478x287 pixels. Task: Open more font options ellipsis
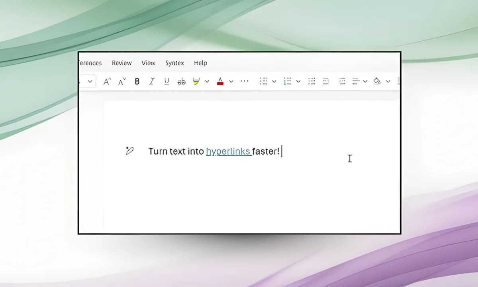[x=244, y=81]
